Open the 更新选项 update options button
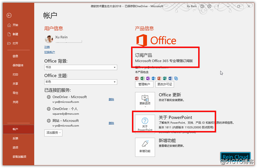 (x=145, y=101)
